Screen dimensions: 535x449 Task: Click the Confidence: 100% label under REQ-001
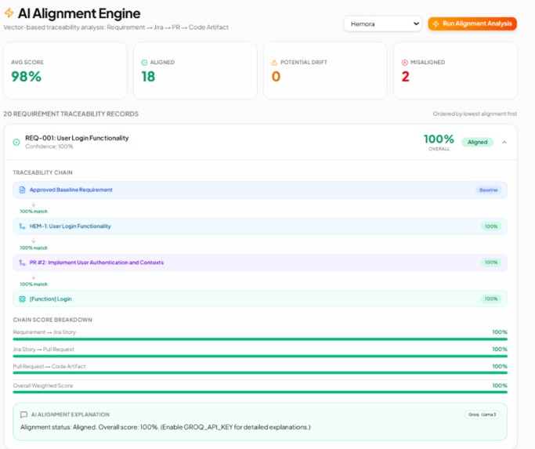point(49,147)
